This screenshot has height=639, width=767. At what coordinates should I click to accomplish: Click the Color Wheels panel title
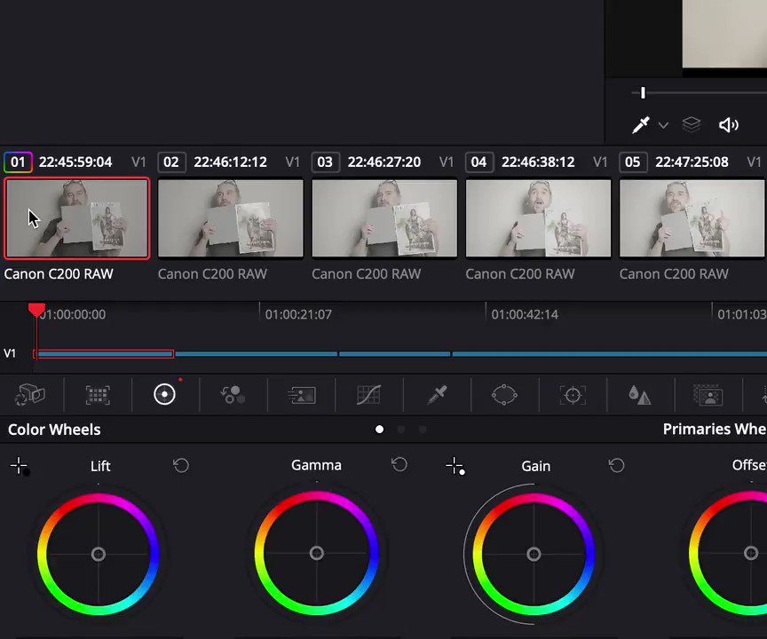(x=54, y=430)
